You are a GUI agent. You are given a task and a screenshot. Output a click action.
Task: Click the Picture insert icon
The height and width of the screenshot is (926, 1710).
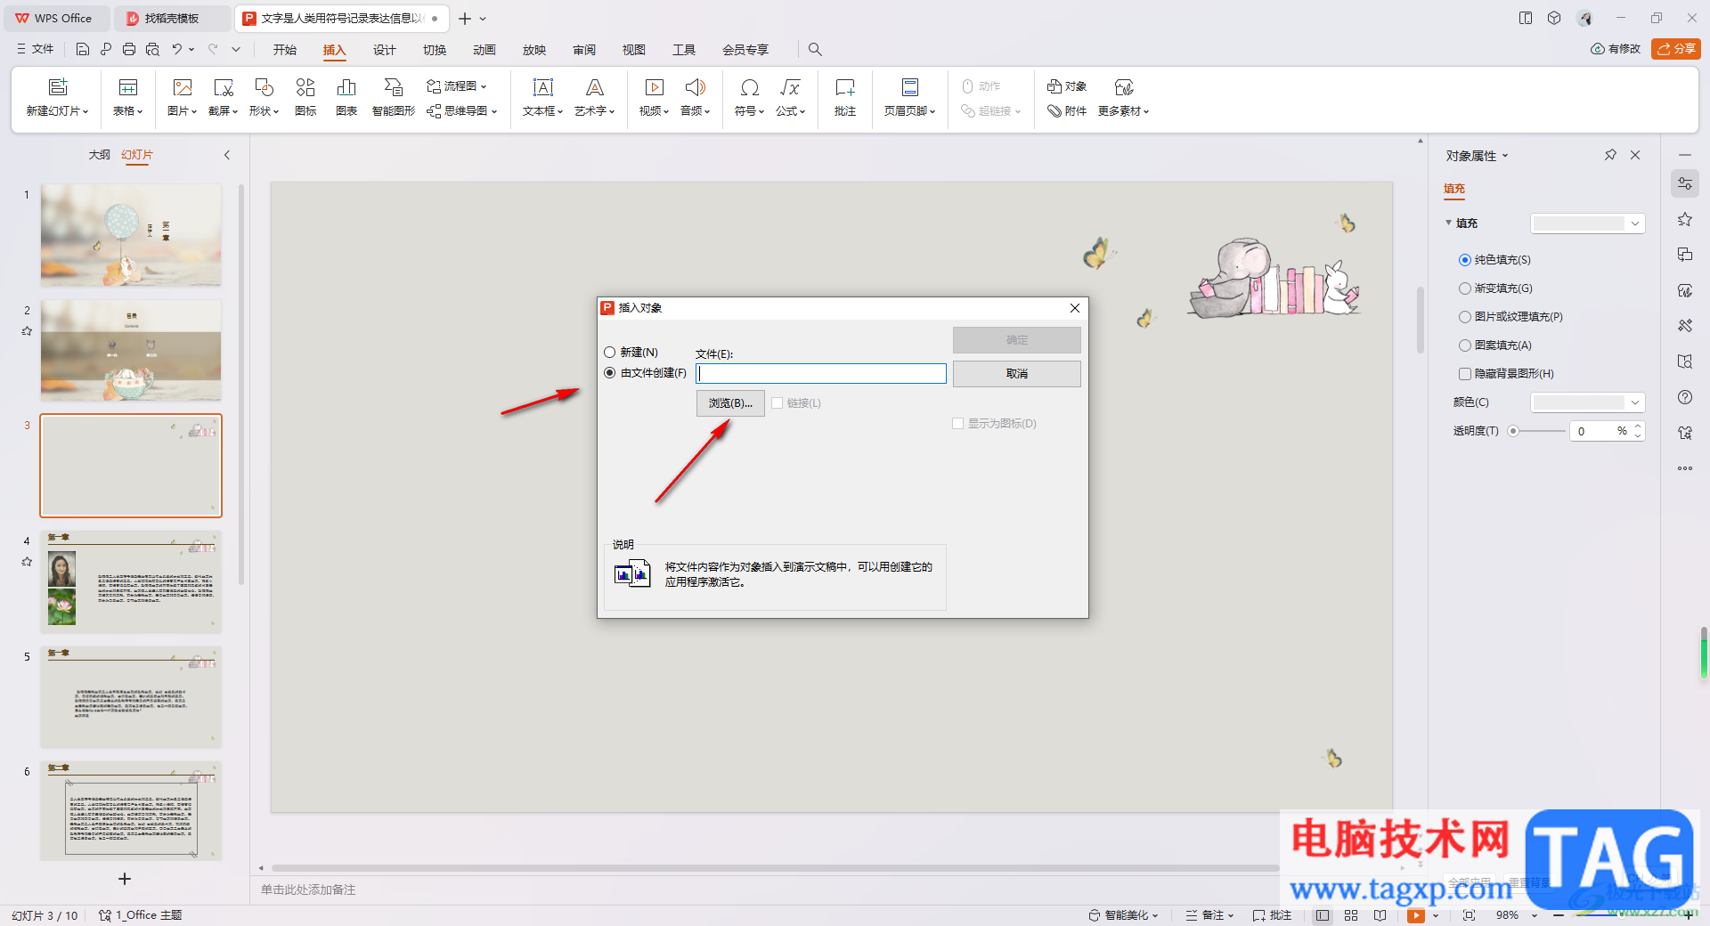[x=183, y=87]
